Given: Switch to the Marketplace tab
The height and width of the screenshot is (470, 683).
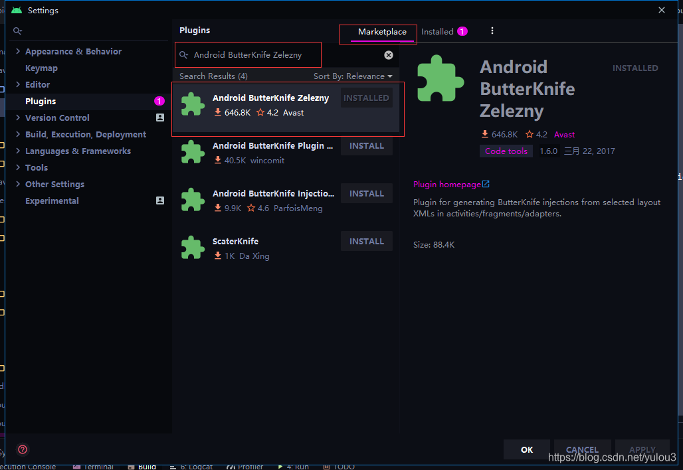Looking at the screenshot, I should [x=382, y=32].
